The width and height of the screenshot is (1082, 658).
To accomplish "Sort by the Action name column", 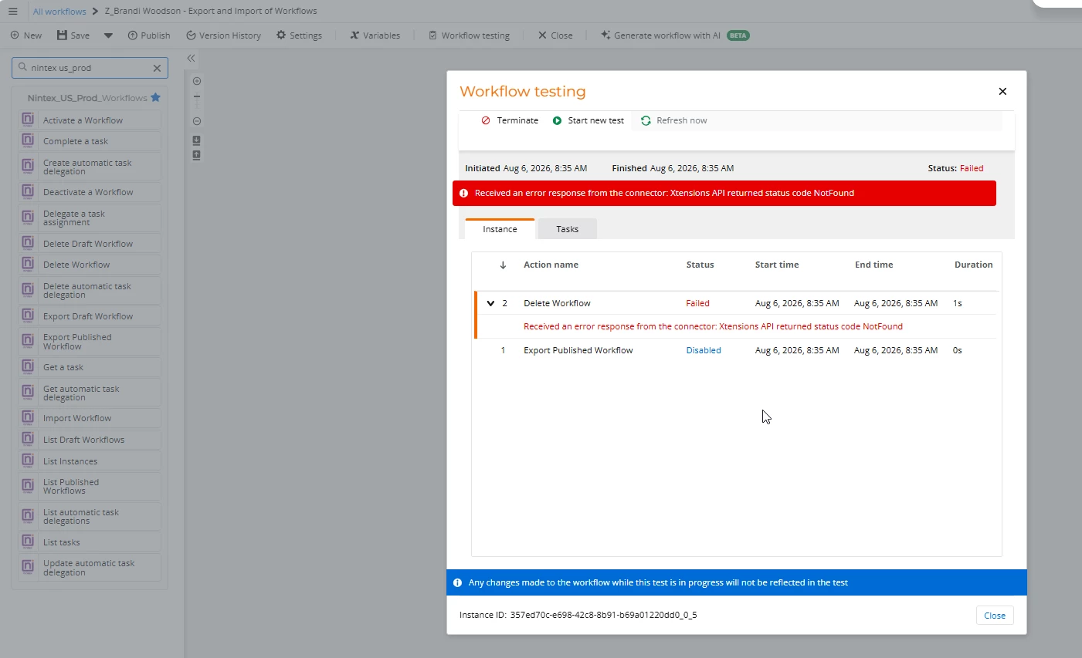I will 551,265.
